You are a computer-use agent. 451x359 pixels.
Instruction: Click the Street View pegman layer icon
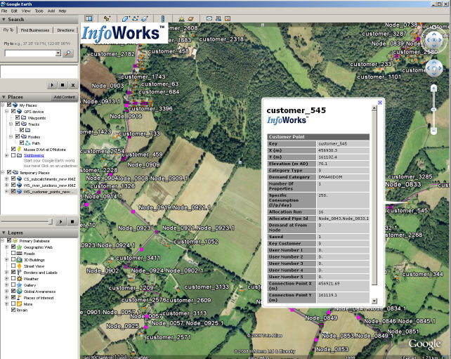point(19,266)
